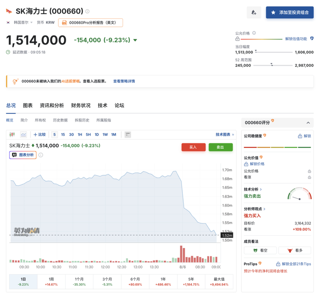The image size is (319, 295).
Task: Select 简介 sub-tab
Action: click(24, 120)
